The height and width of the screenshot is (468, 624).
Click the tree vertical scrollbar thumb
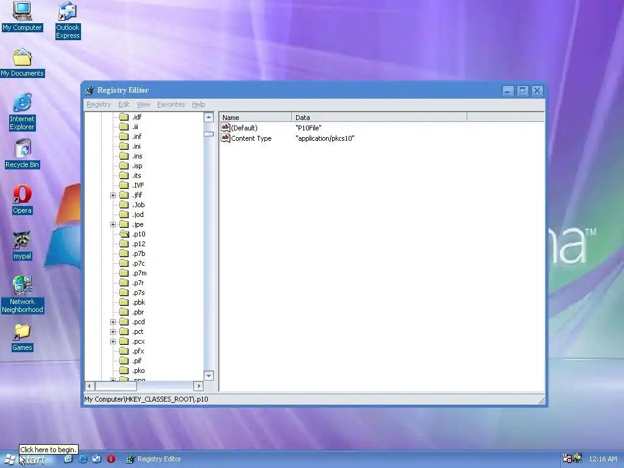(x=209, y=134)
